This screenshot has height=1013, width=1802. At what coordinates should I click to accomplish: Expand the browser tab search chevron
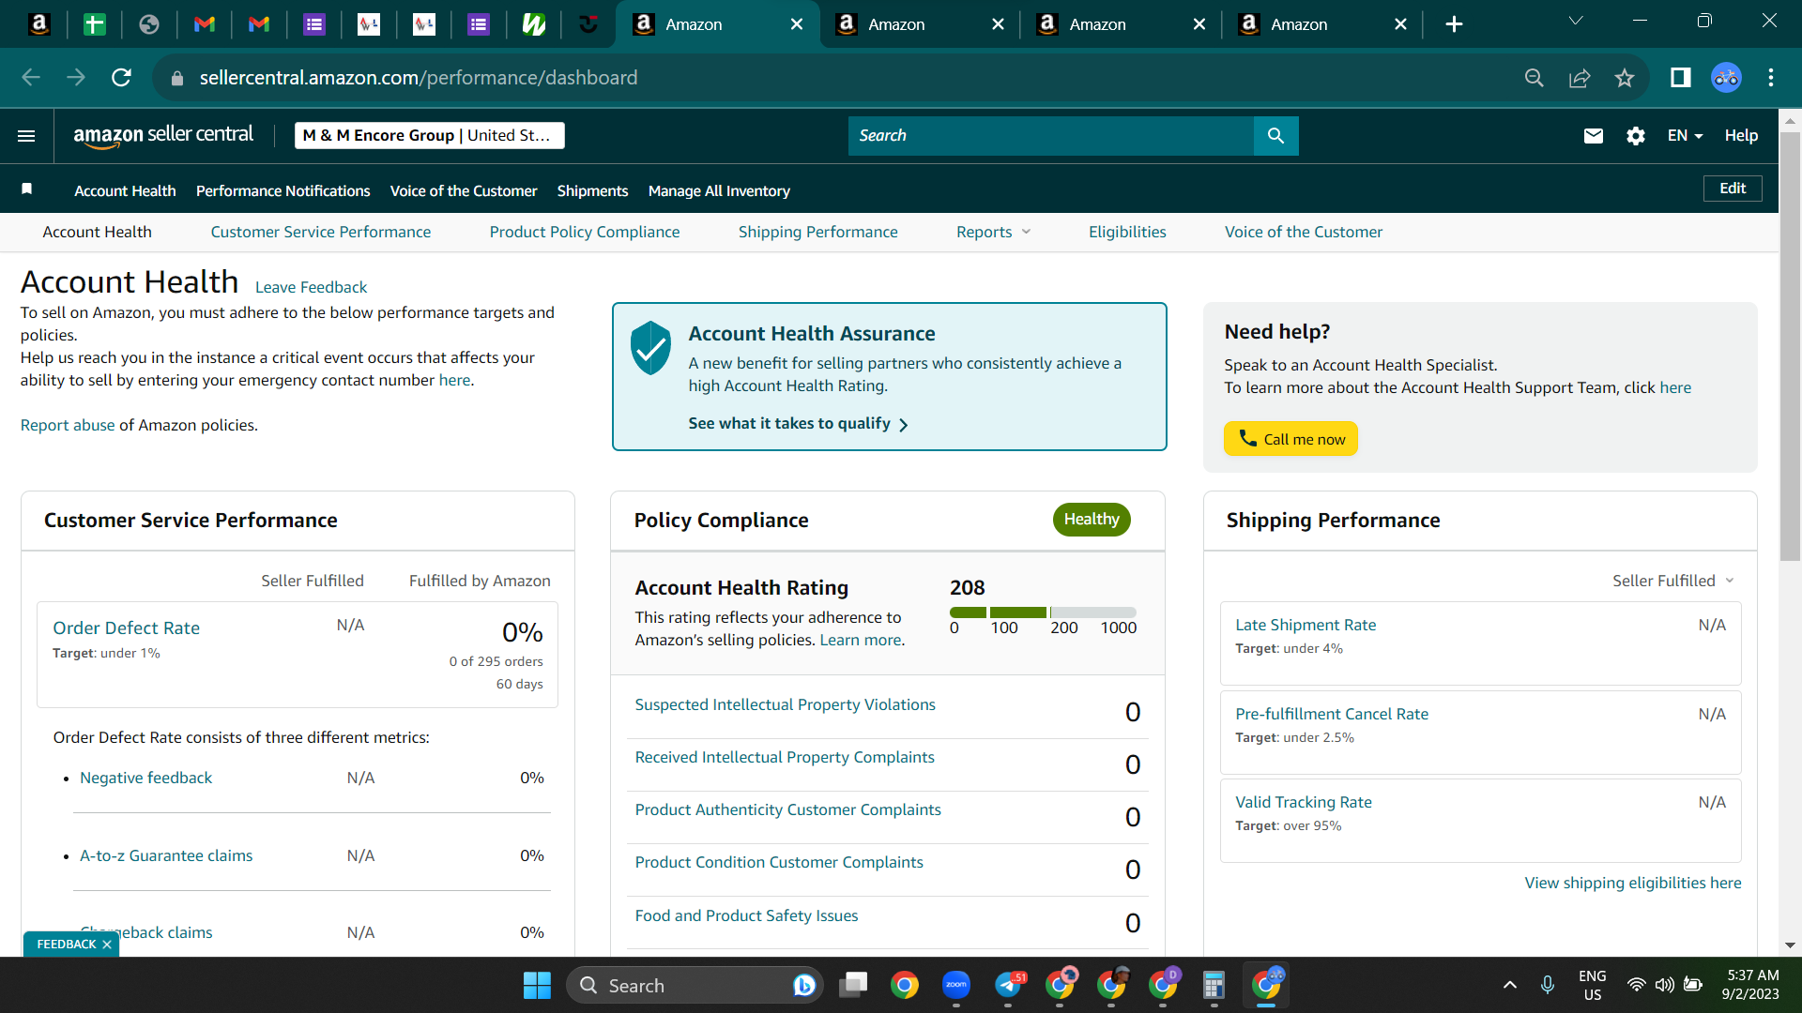coord(1576,21)
